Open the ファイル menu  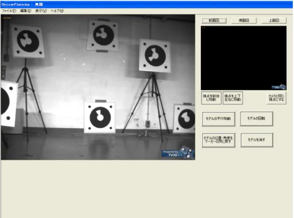click(9, 11)
